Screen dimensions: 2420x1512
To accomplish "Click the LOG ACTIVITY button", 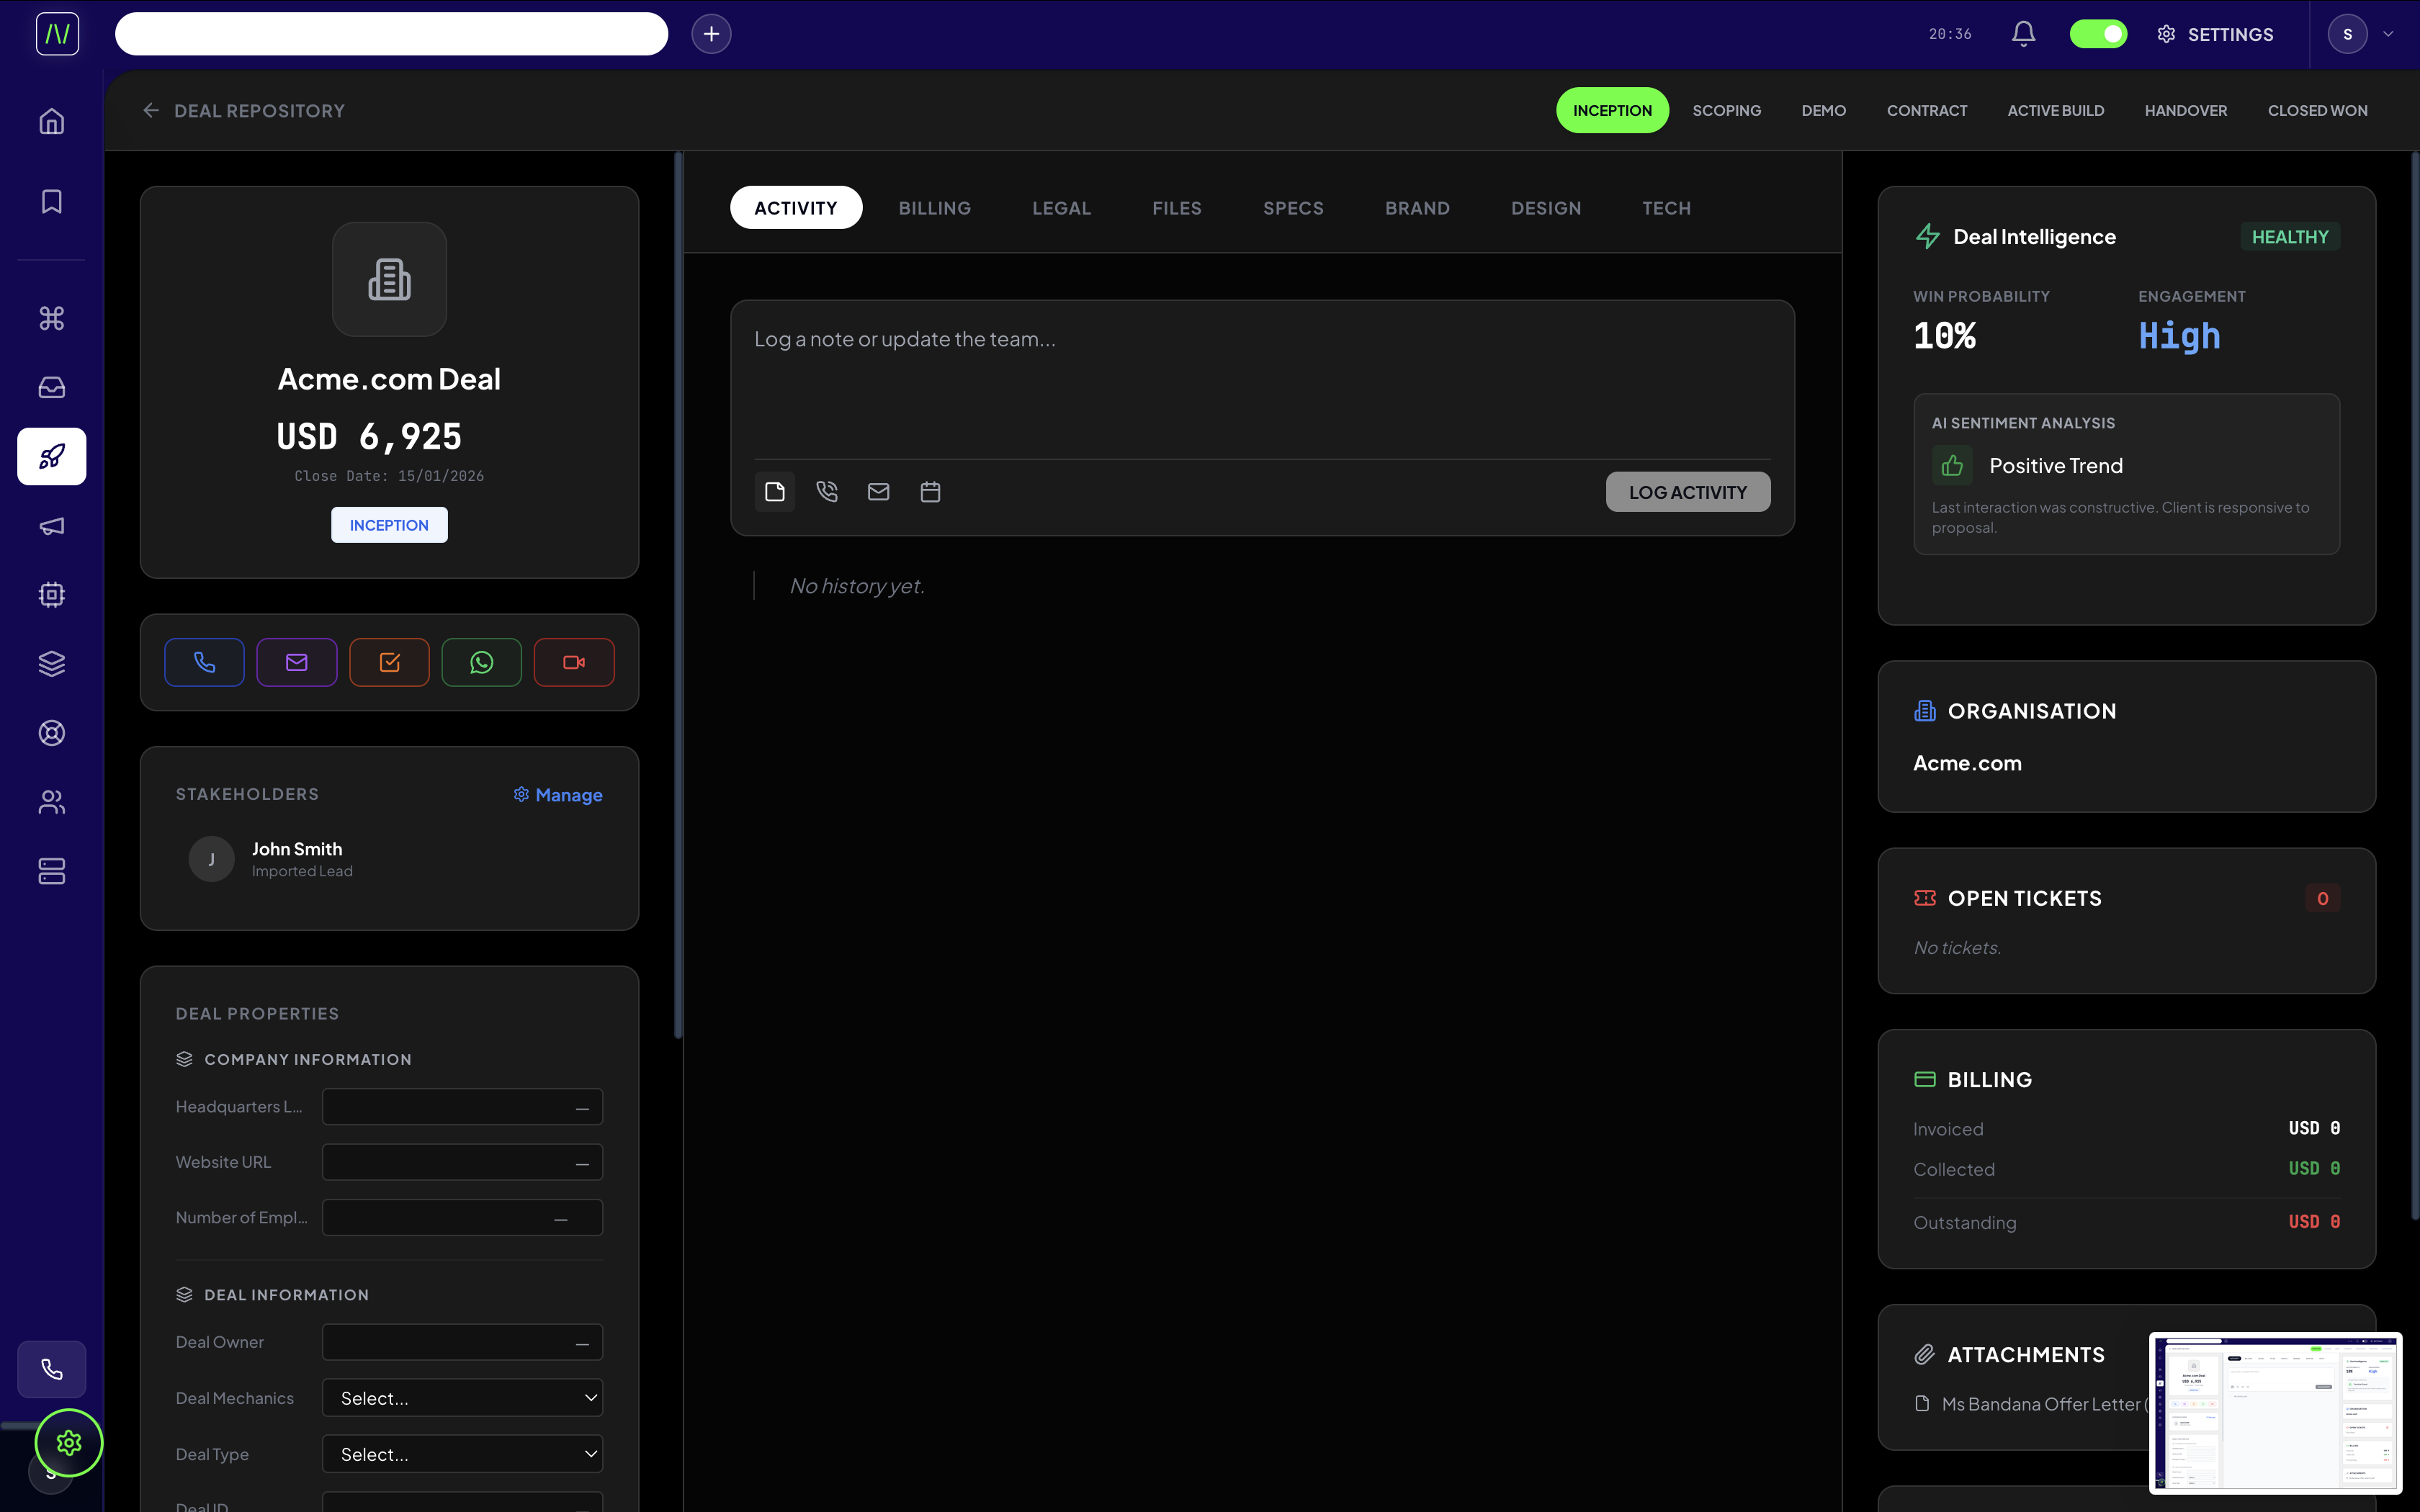I will (1687, 491).
